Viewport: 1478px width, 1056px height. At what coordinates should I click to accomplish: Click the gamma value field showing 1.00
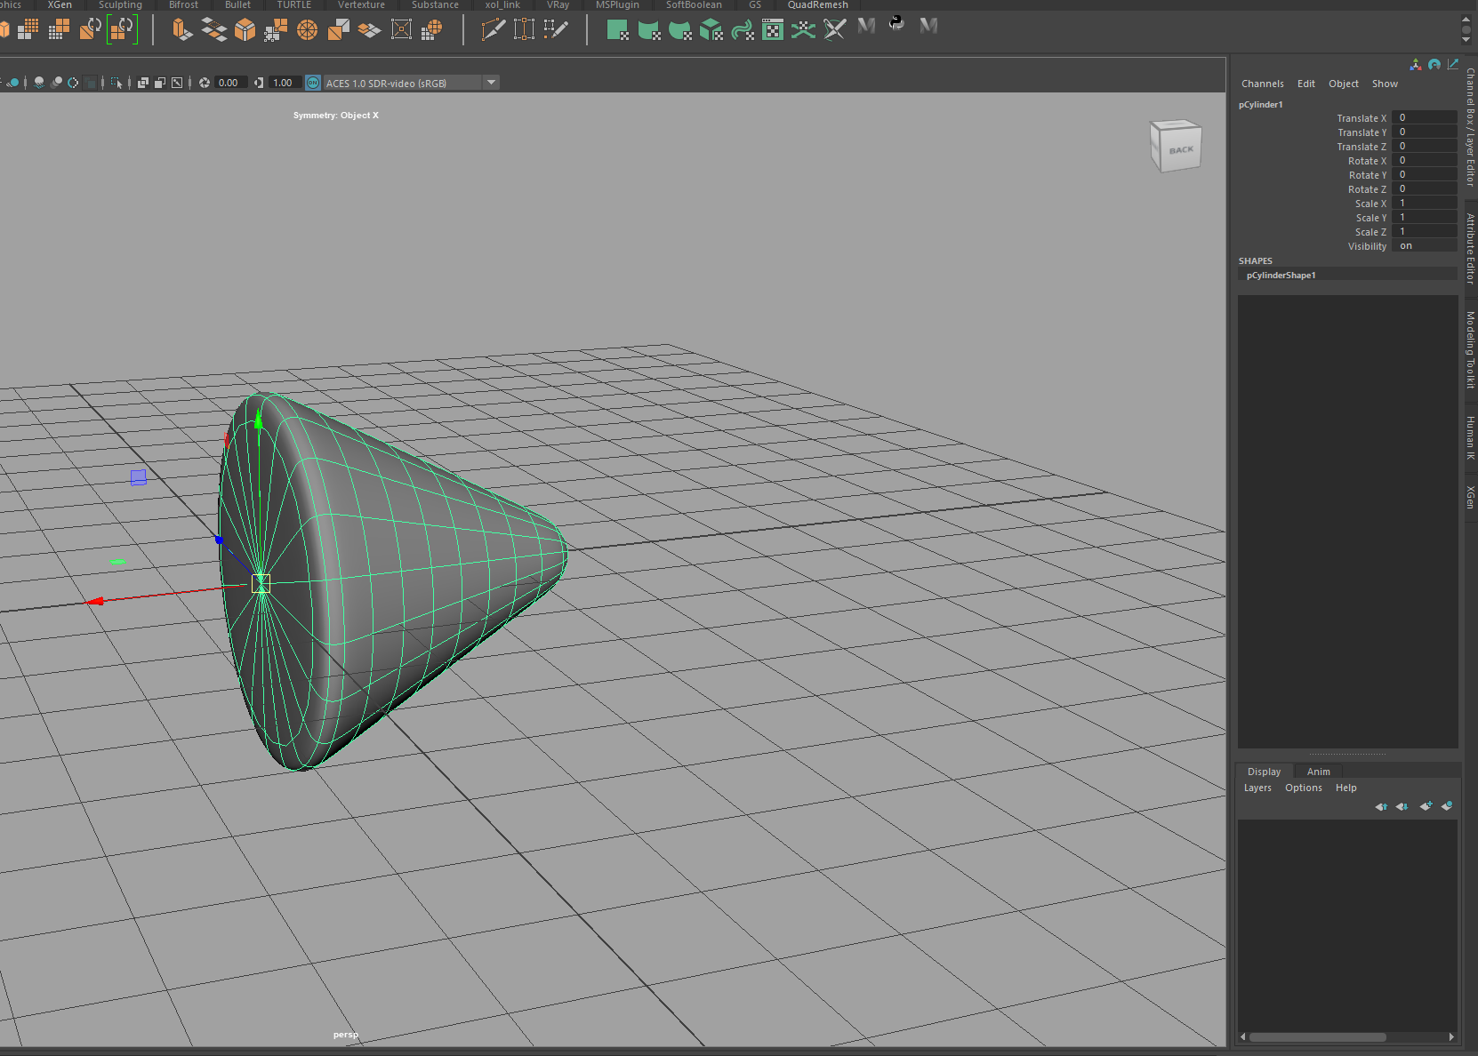coord(284,83)
